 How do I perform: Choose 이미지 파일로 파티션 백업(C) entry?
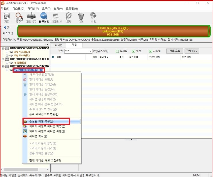pos(52,126)
